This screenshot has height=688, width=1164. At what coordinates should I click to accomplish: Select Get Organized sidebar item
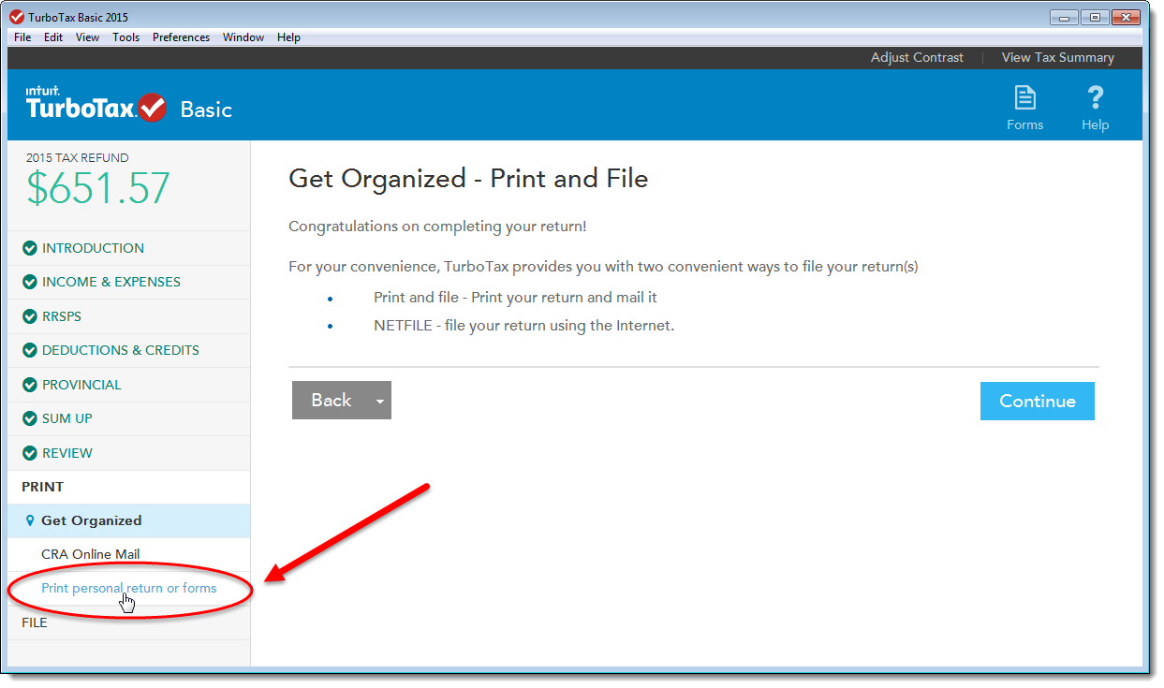[x=128, y=520]
